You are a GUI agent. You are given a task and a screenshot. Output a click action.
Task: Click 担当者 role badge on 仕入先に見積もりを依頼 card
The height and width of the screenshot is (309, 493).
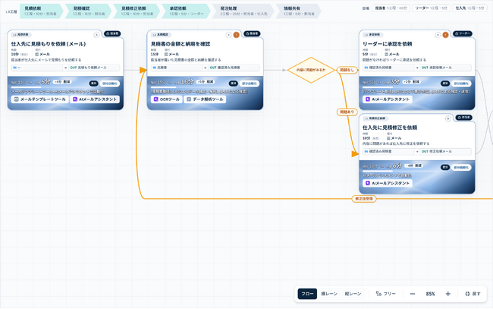(x=112, y=33)
